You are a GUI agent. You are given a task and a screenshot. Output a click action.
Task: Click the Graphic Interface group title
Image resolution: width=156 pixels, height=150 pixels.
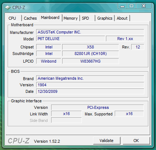pos(26,101)
